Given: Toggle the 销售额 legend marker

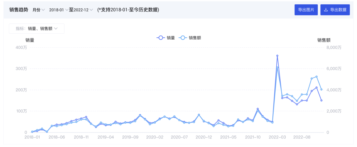Looking at the screenshot, I should (183, 38).
